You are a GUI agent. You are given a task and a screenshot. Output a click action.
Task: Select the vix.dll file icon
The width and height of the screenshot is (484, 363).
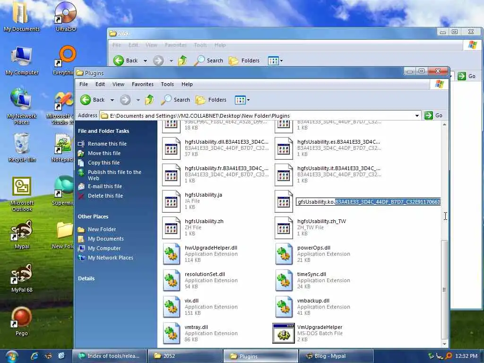[171, 307]
